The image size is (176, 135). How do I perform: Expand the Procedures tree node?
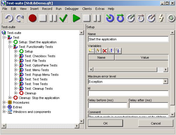pyautogui.click(x=4, y=102)
